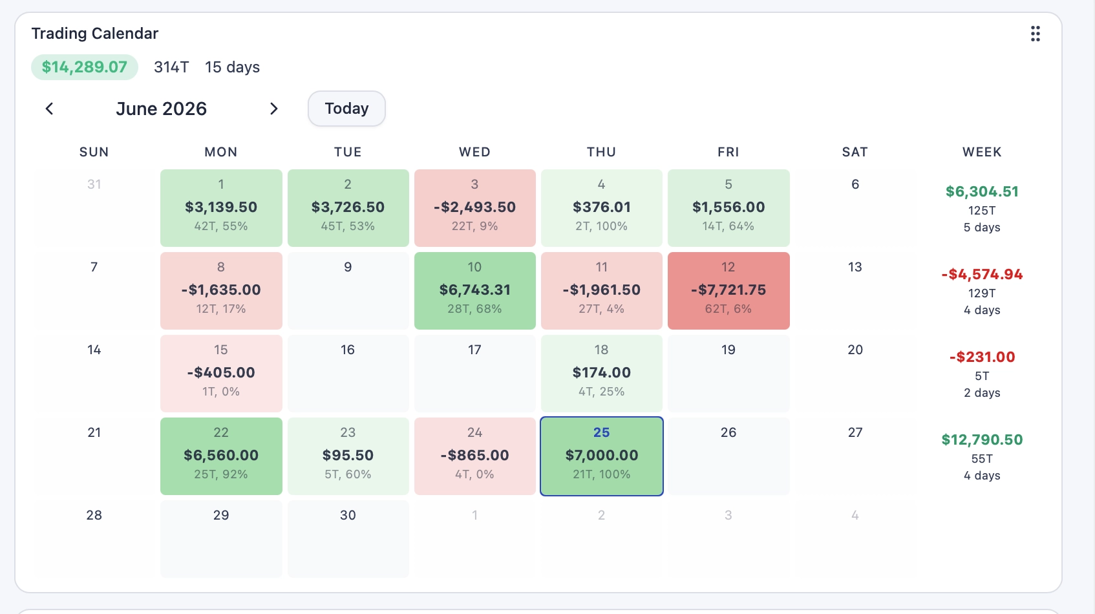Click the June 2026 month label
Screen dimensions: 1095x614
(x=162, y=109)
